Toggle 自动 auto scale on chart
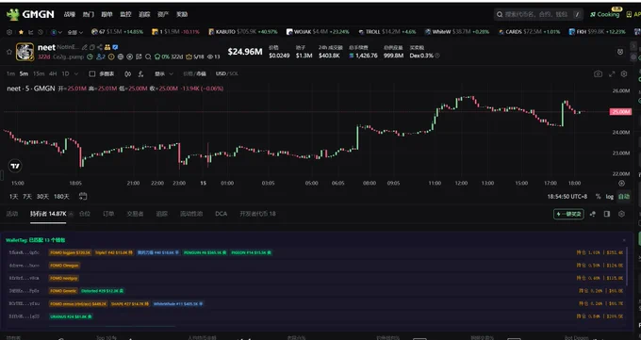 624,197
